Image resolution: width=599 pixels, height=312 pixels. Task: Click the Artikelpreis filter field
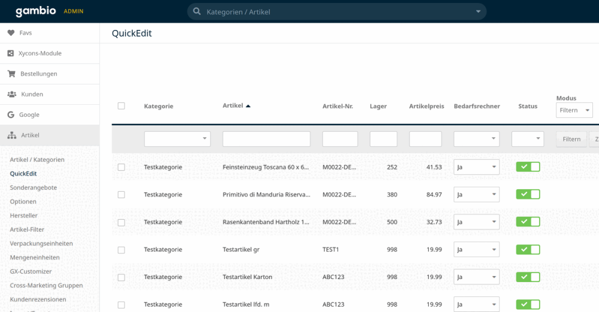425,138
